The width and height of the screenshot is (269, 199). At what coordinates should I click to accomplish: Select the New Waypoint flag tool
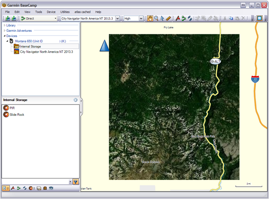point(178,18)
